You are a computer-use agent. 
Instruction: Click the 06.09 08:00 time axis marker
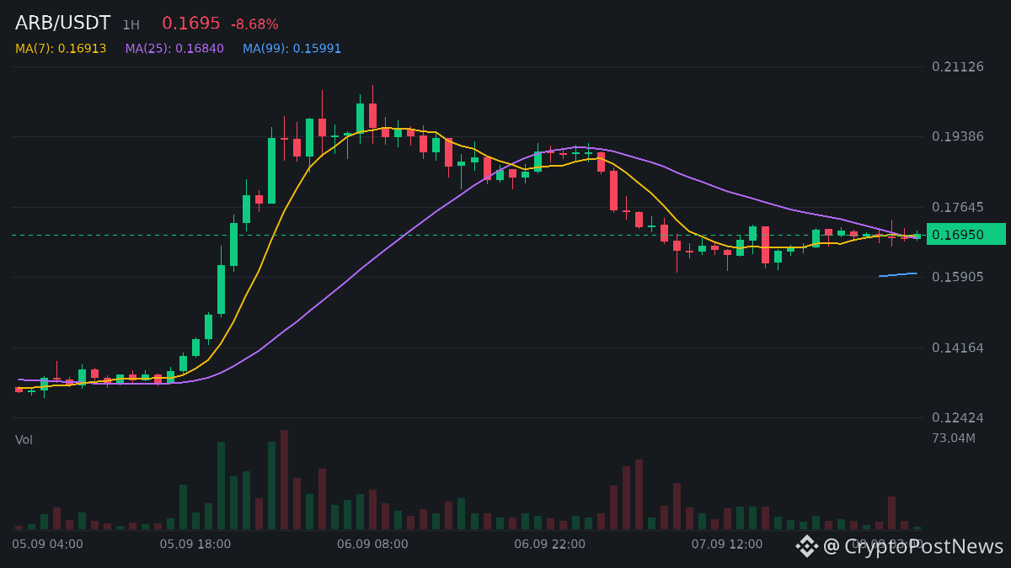372,544
